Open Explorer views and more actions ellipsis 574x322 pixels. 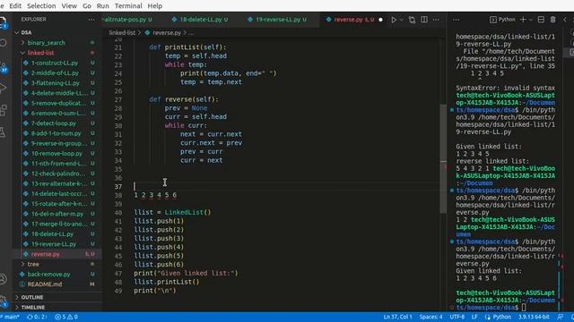91,20
